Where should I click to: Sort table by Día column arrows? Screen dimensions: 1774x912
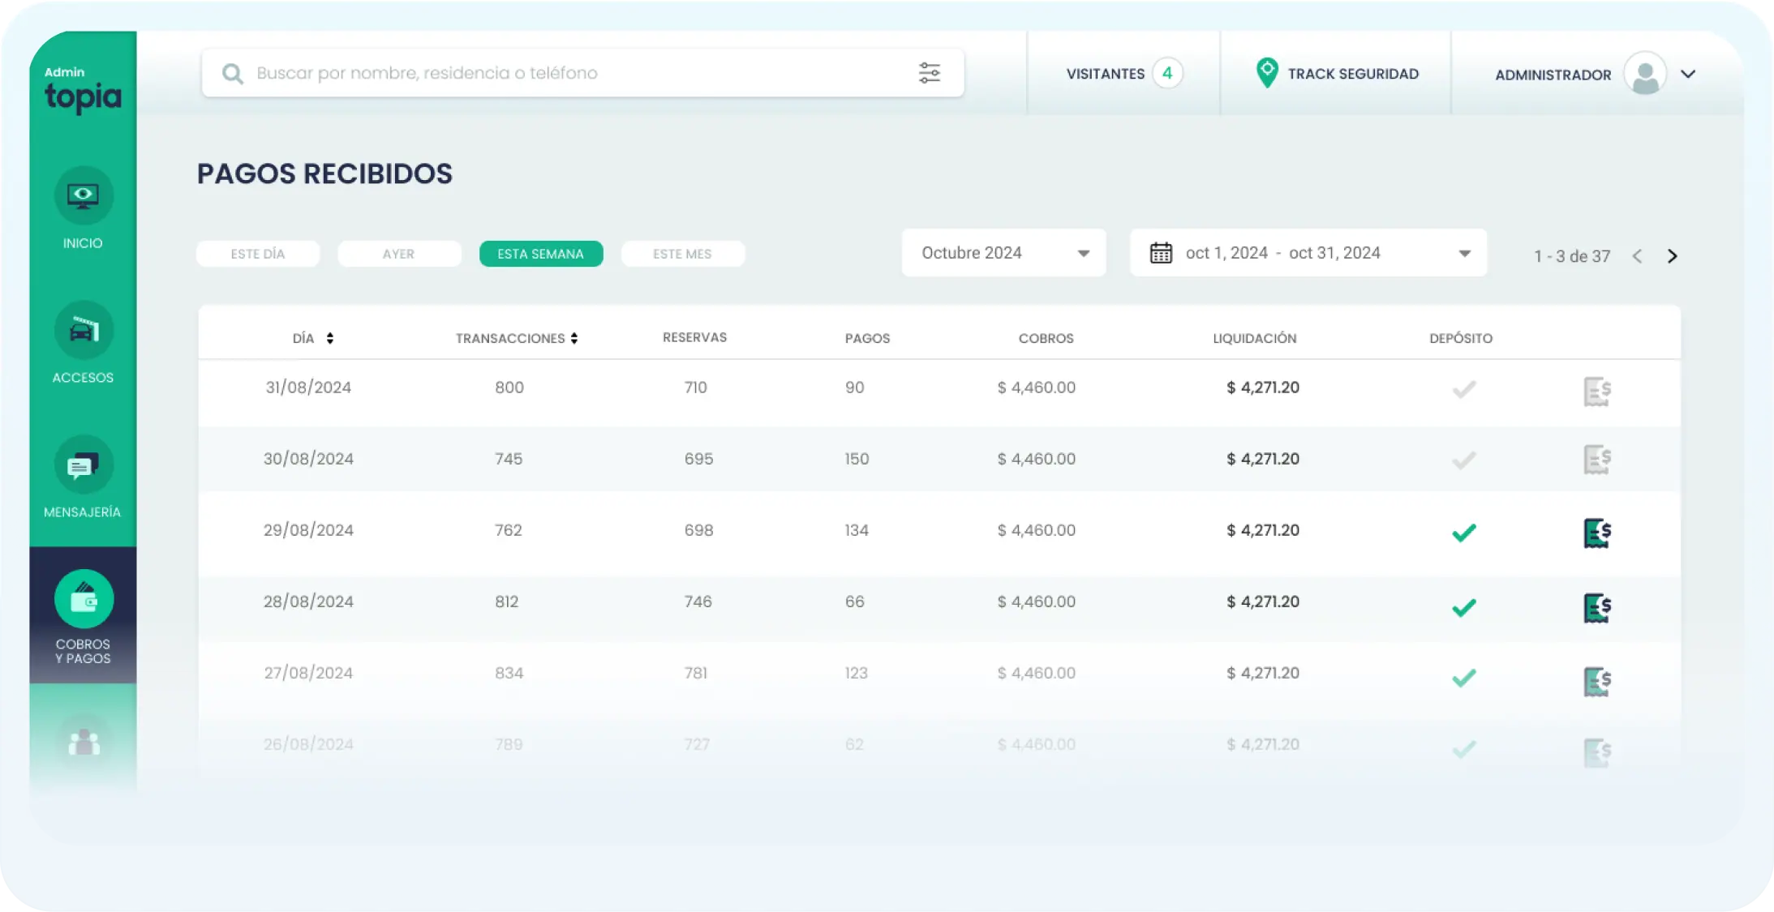coord(330,338)
